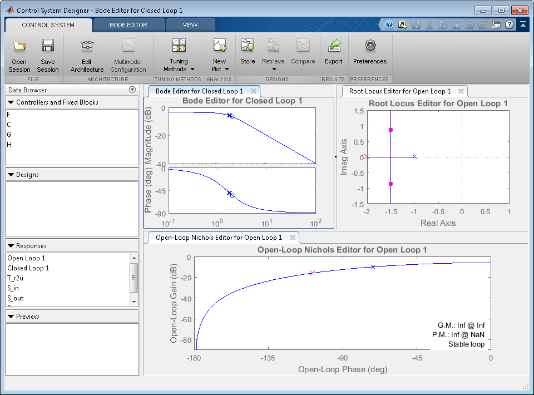This screenshot has height=395, width=534.
Task: Open the Tuning Methods dropdown
Action: 179,56
